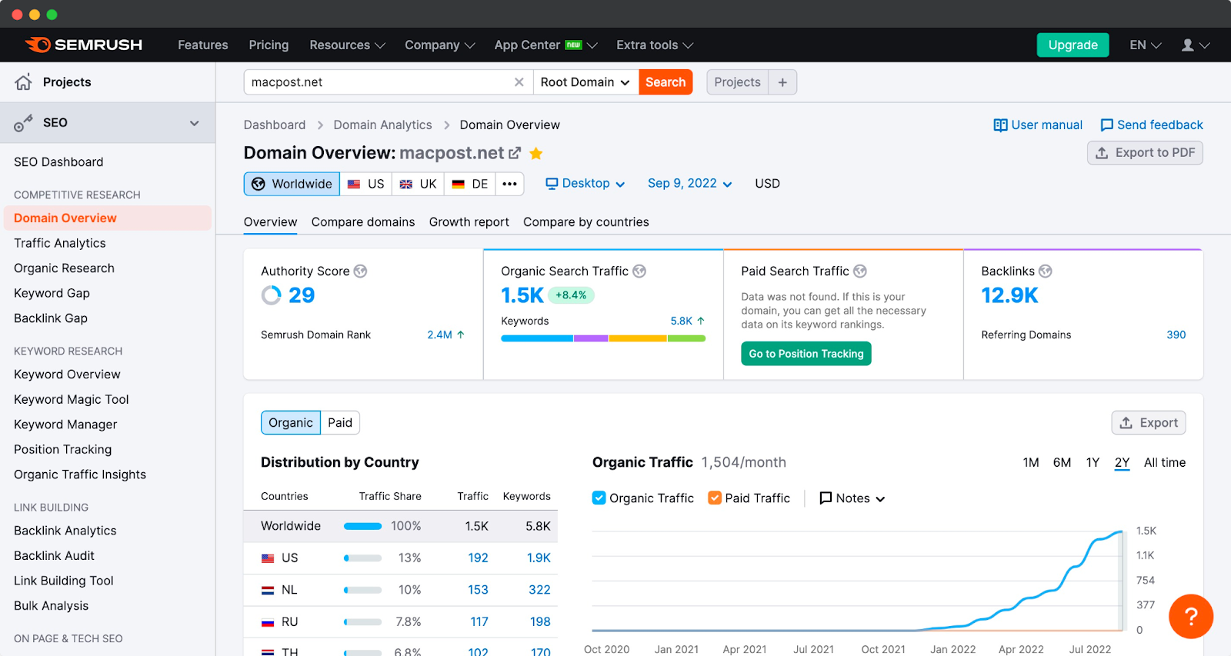
Task: Collapse the SEO sidebar section
Action: (x=195, y=123)
